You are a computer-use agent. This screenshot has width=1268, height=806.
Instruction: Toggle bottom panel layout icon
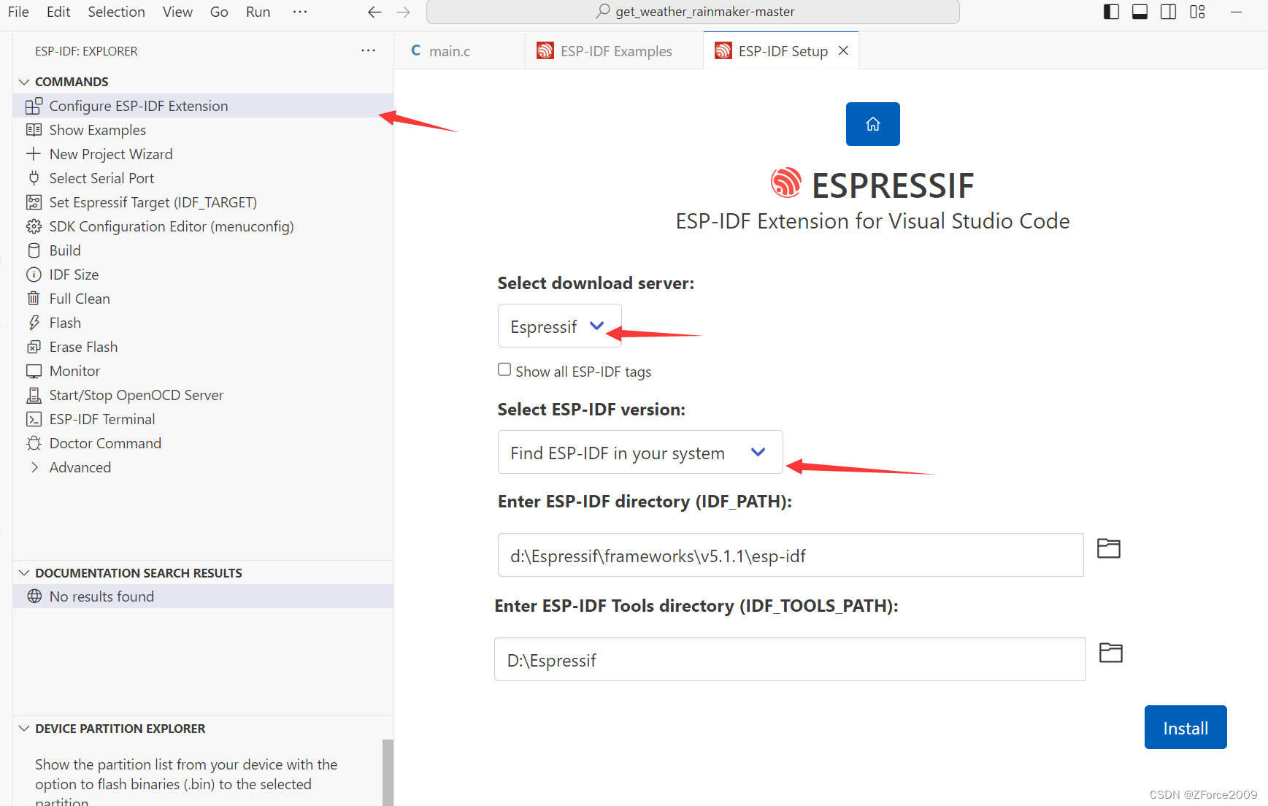1140,12
